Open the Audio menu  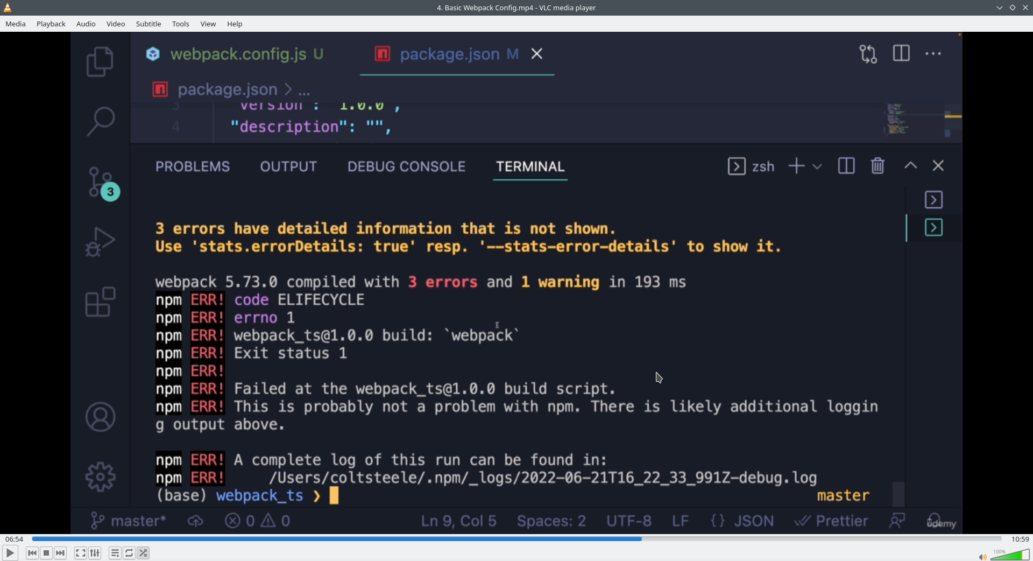[86, 24]
